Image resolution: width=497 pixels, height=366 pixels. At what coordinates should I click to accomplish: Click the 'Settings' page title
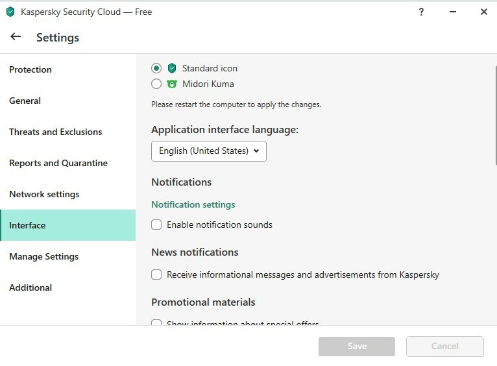pyautogui.click(x=58, y=38)
